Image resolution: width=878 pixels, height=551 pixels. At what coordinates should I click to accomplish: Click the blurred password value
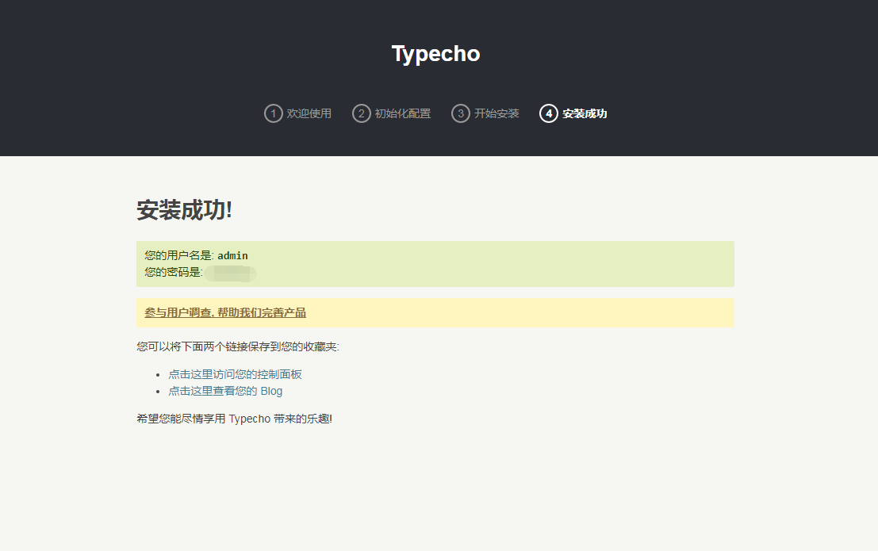231,274
